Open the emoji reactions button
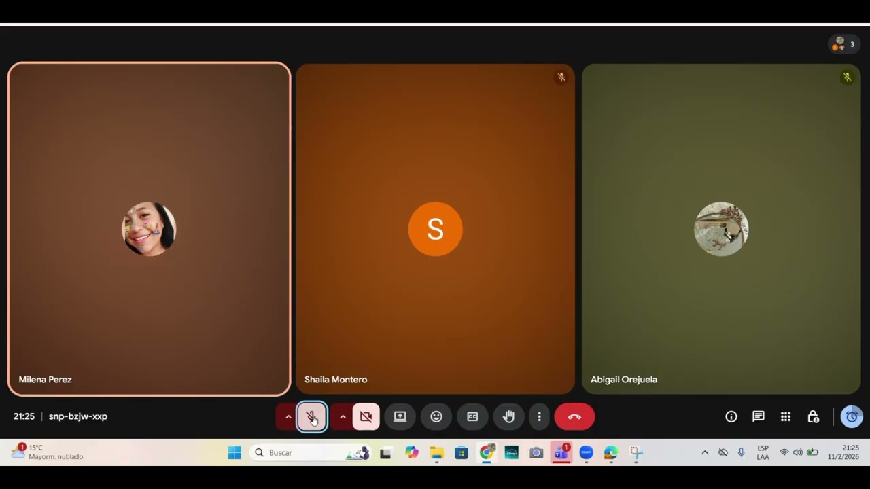The image size is (870, 489). pyautogui.click(x=436, y=417)
